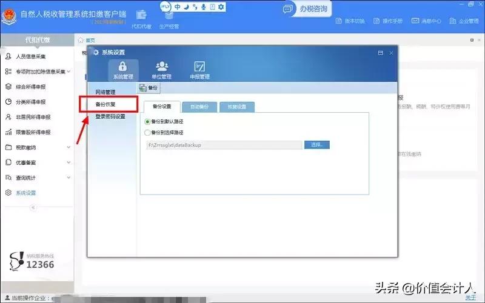Click 版本切换 in top bar
The image size is (485, 303).
[x=350, y=21]
